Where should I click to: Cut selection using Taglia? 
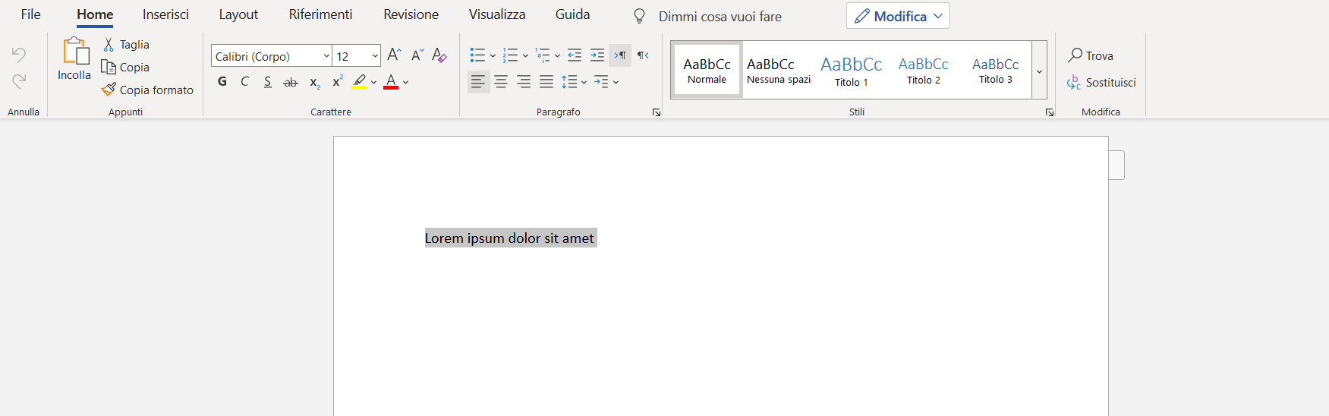click(x=126, y=45)
